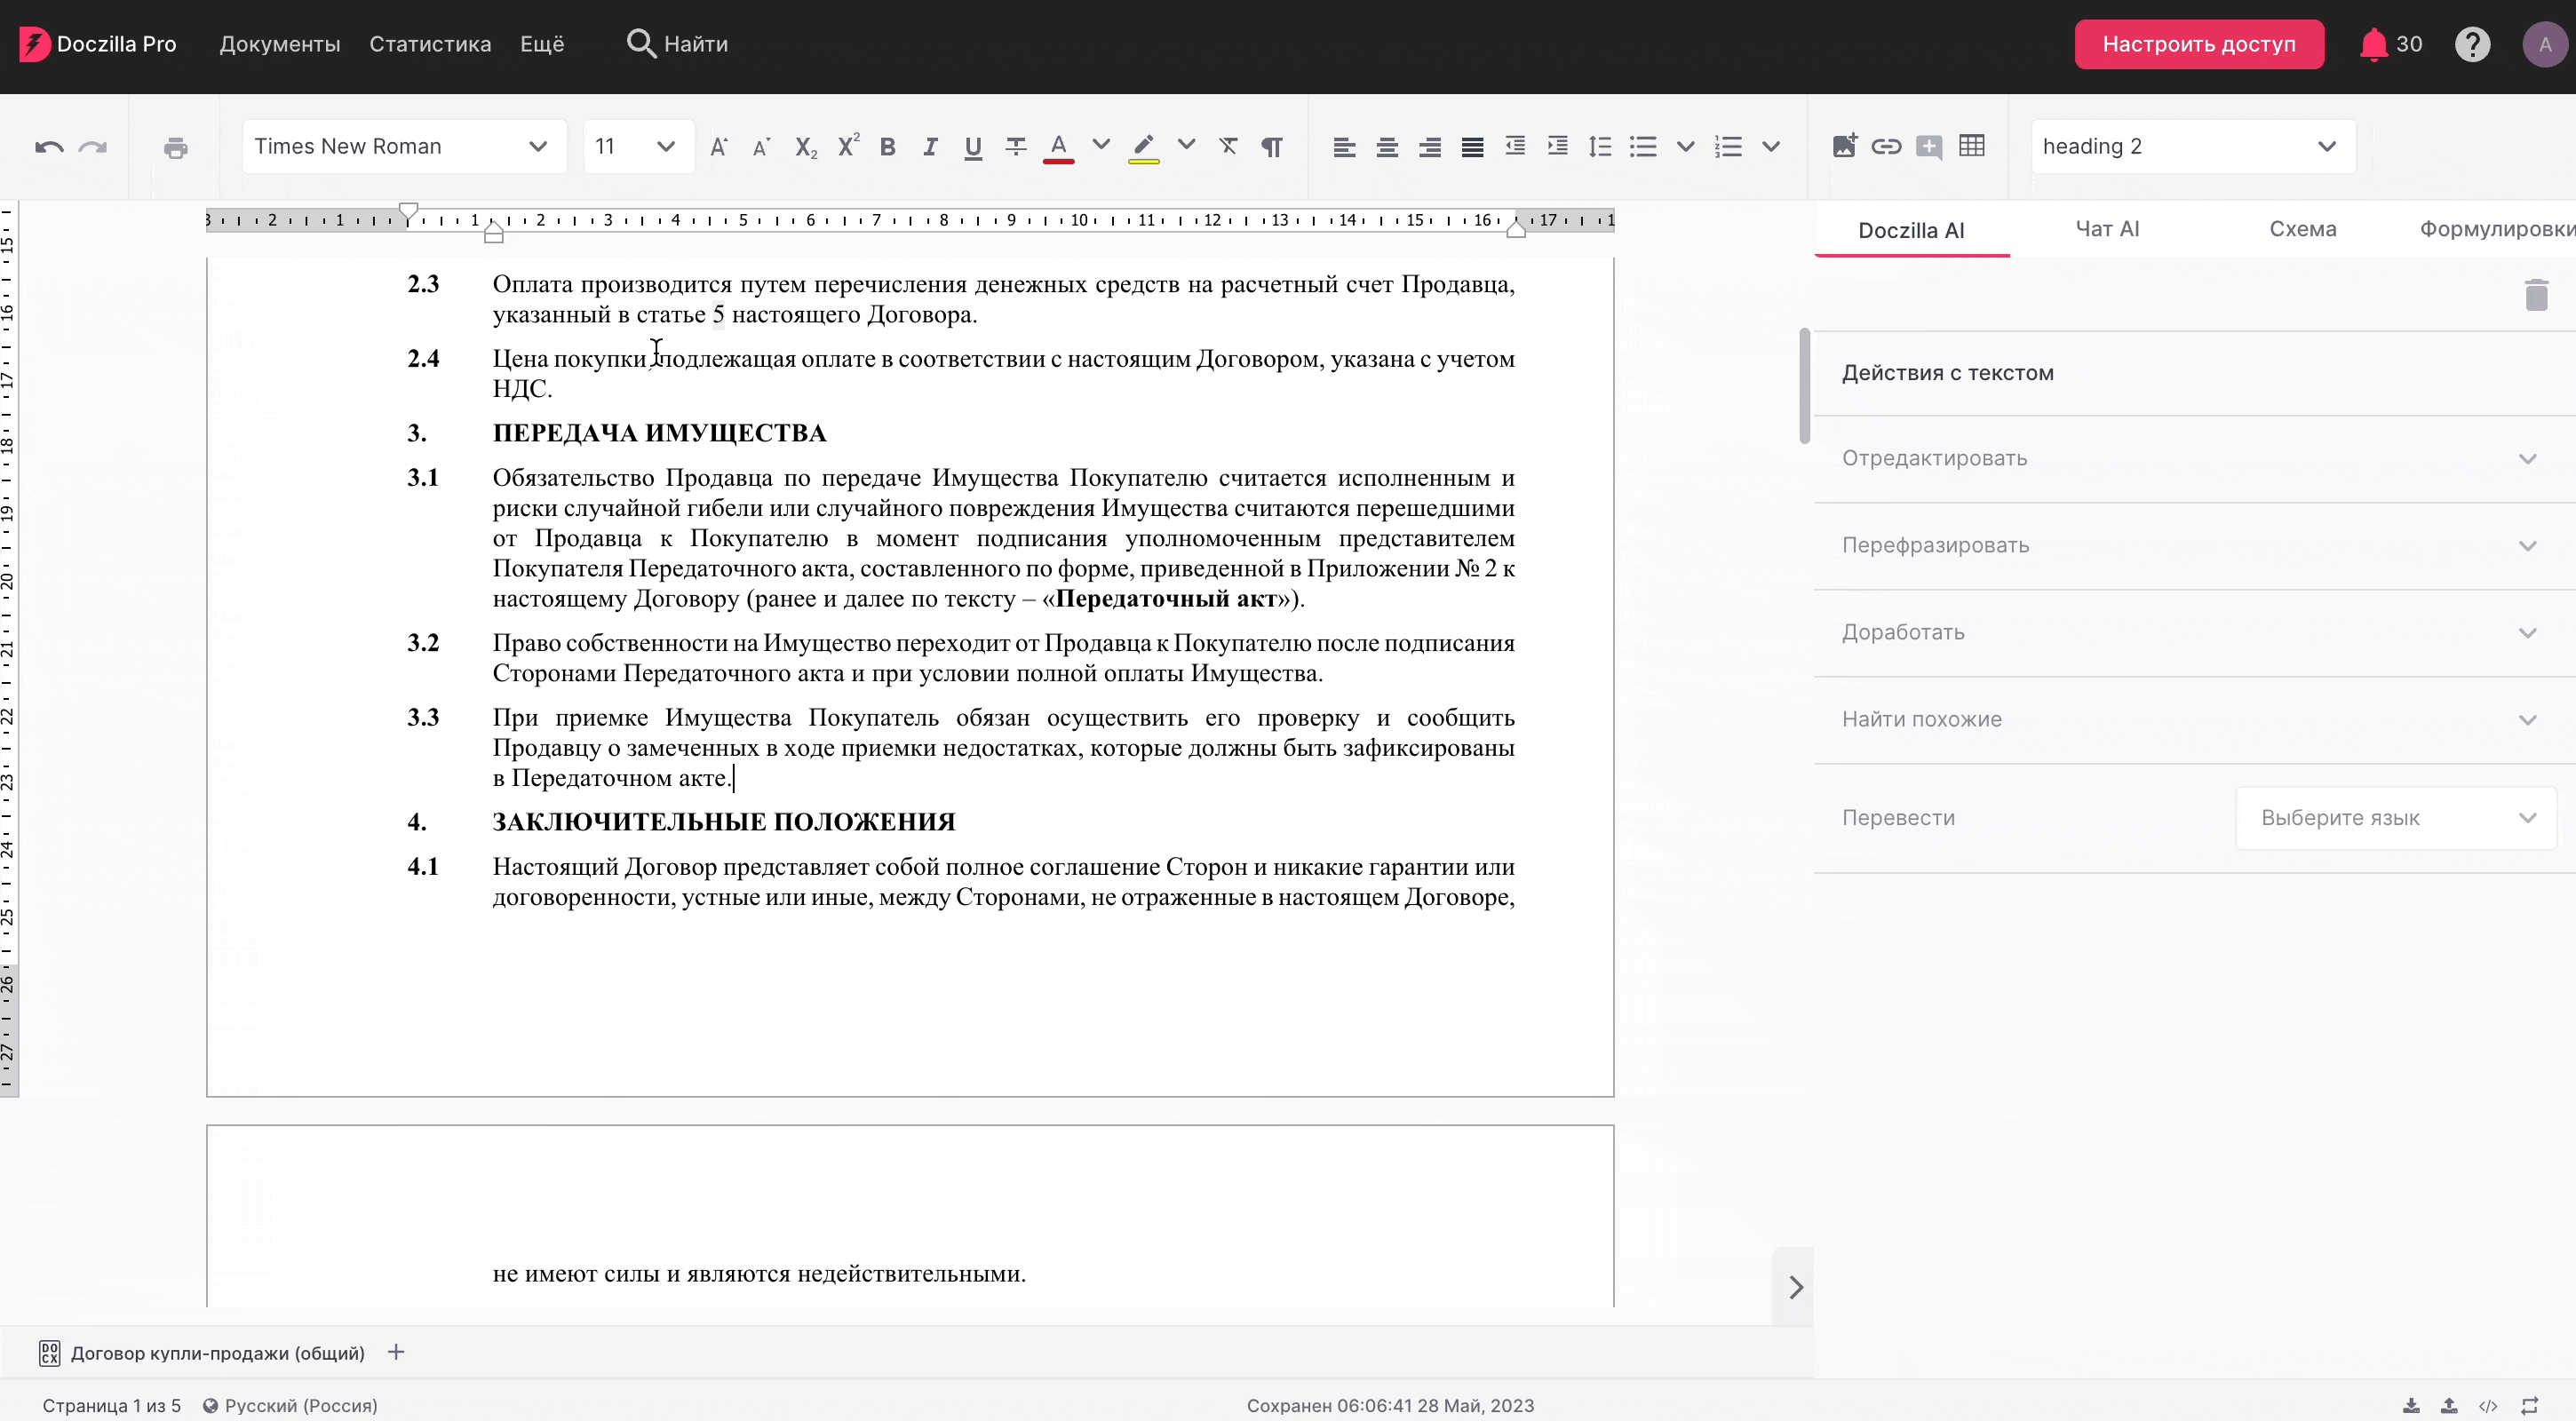The width and height of the screenshot is (2576, 1421).
Task: Insert a table
Action: [1972, 146]
